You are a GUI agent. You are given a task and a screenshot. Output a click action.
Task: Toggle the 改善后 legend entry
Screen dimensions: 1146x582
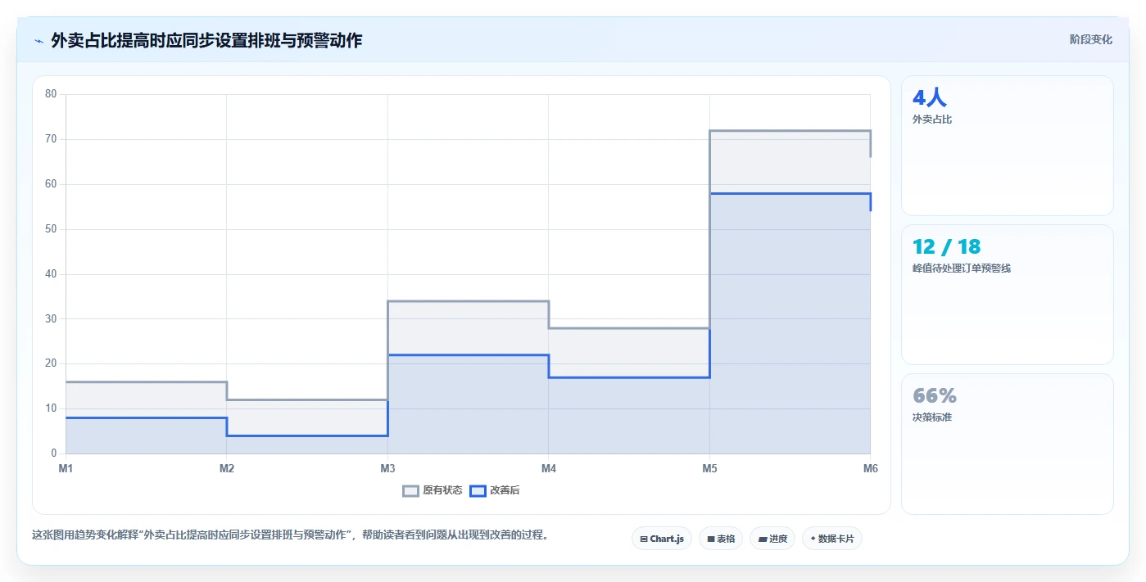tap(495, 490)
